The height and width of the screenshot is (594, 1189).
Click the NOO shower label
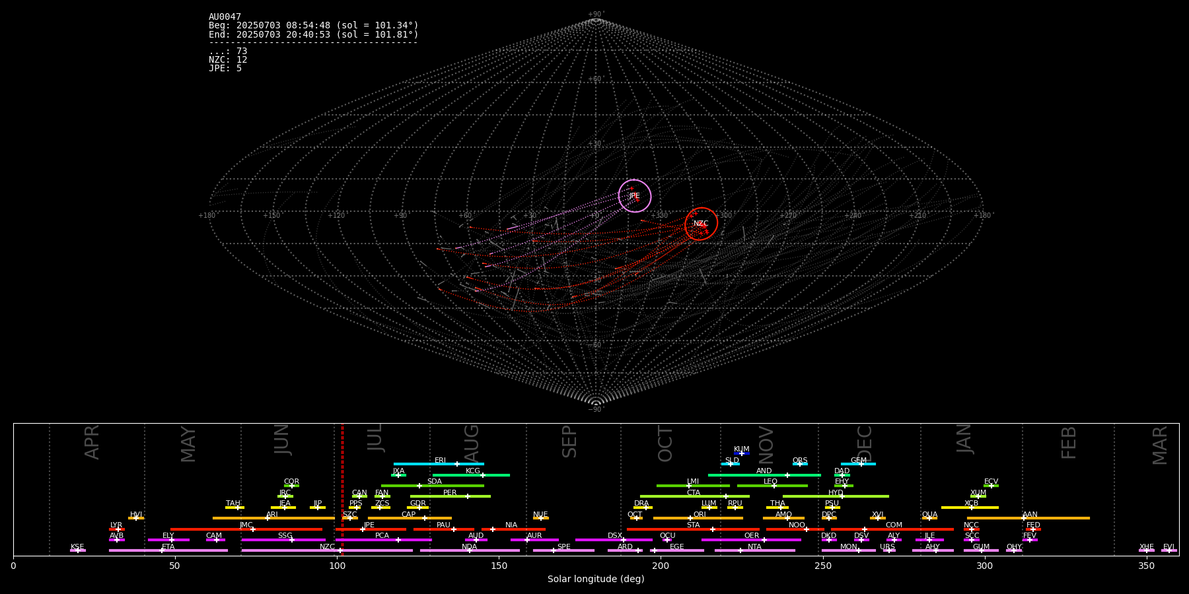tap(797, 525)
